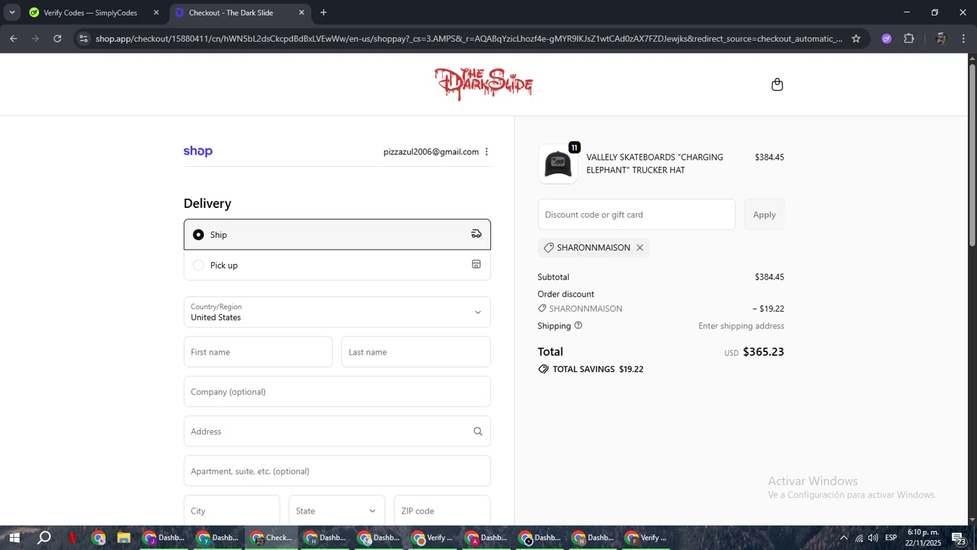Click the Enter shipping address text
Image resolution: width=977 pixels, height=550 pixels.
point(741,326)
